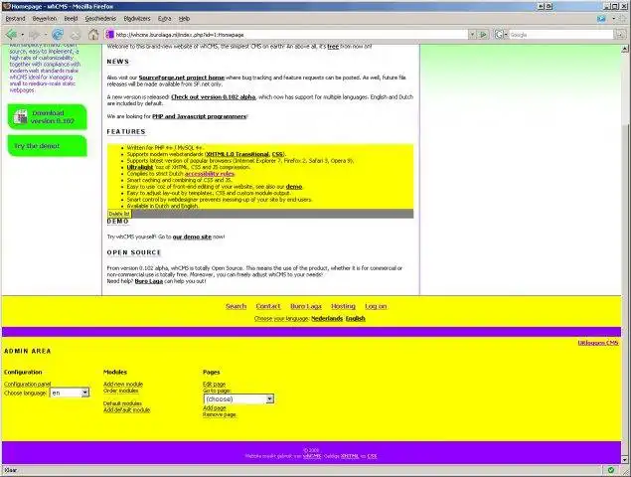
Task: Open the Configuration panel link
Action: click(28, 384)
